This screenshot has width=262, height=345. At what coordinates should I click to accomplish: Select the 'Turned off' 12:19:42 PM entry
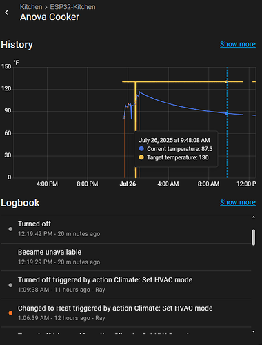coord(126,229)
